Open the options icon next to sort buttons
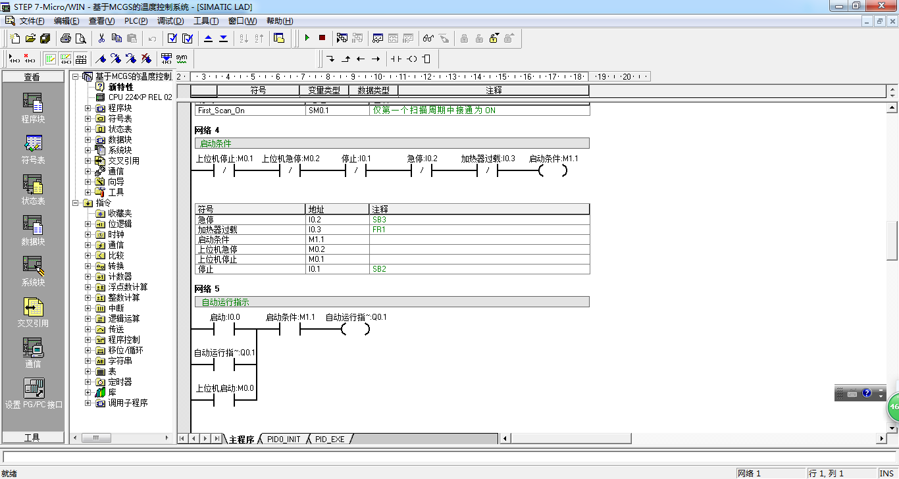Viewport: 899px width, 479px height. tap(279, 38)
